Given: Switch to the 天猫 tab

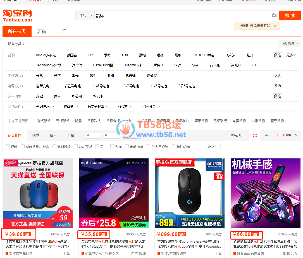Looking at the screenshot, I should click(41, 31).
